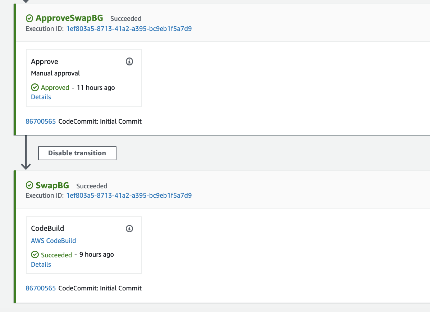Click the Approved status check icon
The width and height of the screenshot is (430, 312).
point(35,87)
